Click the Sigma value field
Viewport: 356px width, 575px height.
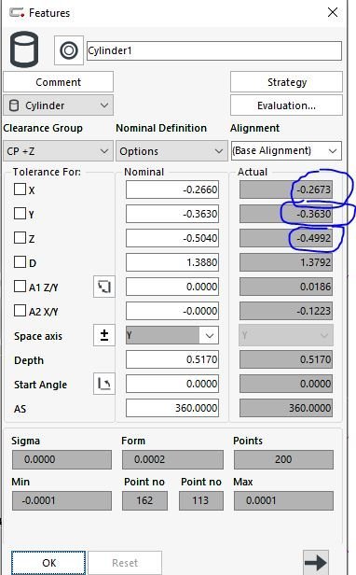click(62, 459)
